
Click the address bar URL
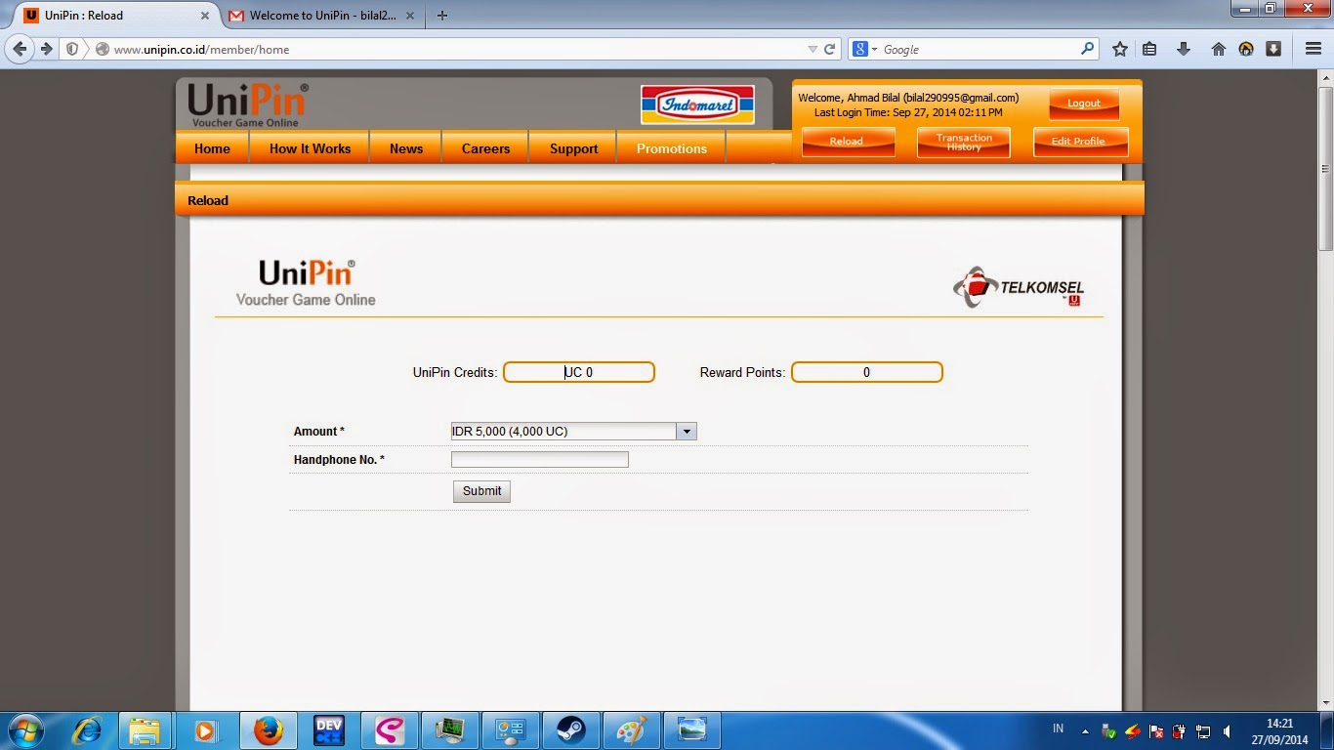pos(201,49)
